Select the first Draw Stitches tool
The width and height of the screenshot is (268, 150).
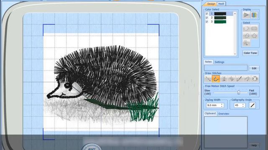click(x=208, y=79)
